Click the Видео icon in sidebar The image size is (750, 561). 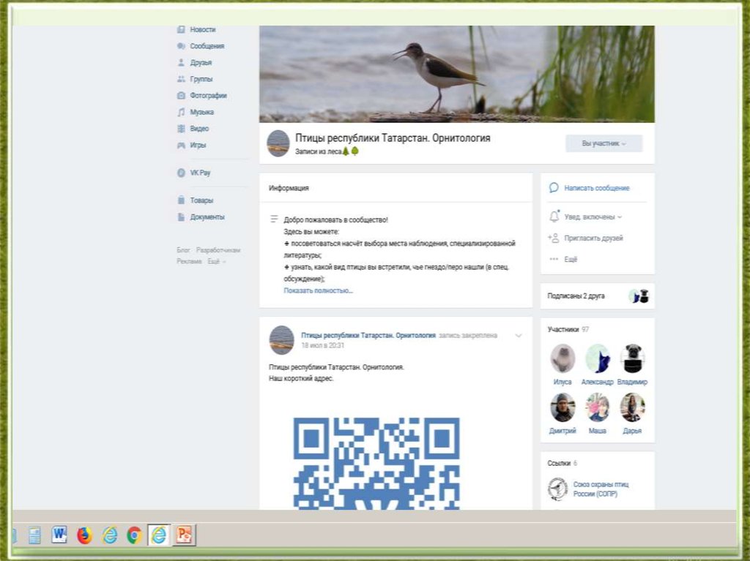coord(181,129)
